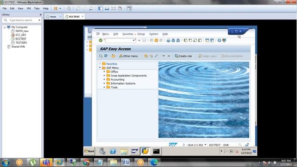Click the Microsoft Edge icon in host taskbar

pos(154,162)
